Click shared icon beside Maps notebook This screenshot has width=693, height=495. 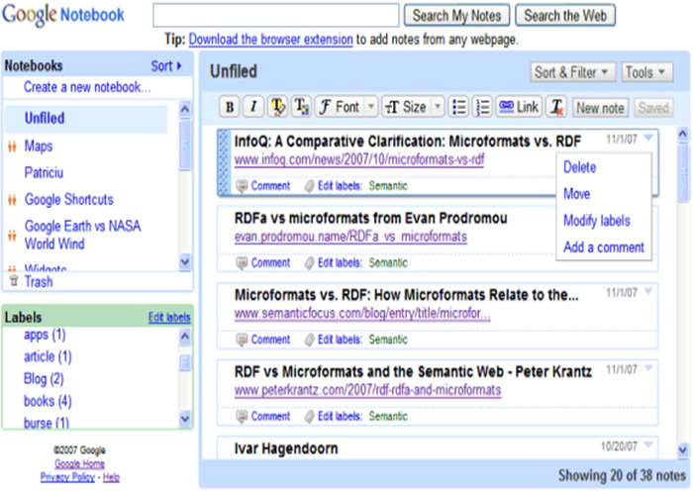click(x=12, y=146)
